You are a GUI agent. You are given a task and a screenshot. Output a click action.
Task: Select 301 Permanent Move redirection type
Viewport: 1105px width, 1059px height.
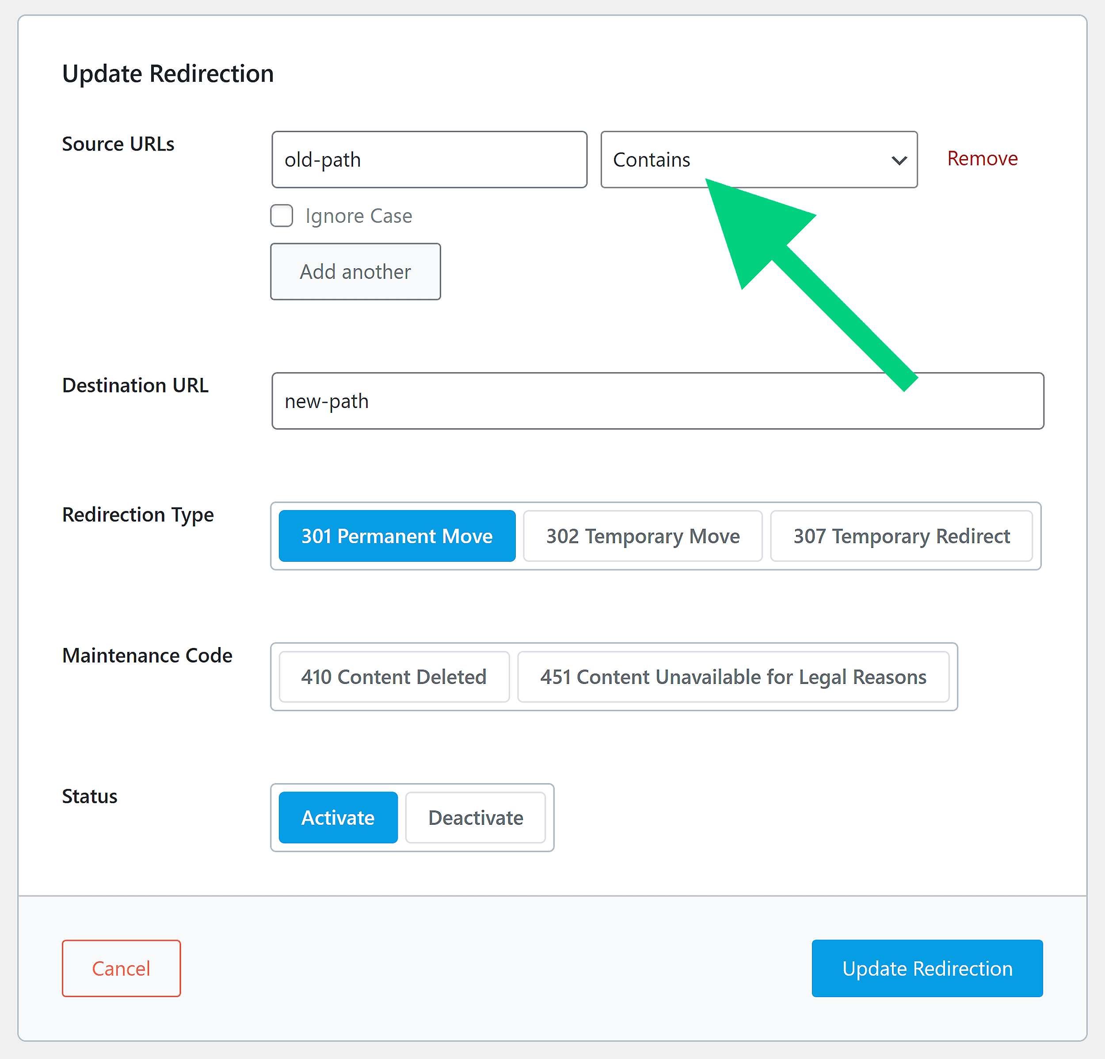[396, 536]
